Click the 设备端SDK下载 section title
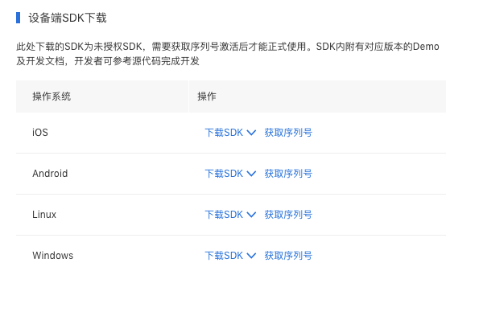The height and width of the screenshot is (312, 479). click(x=68, y=18)
